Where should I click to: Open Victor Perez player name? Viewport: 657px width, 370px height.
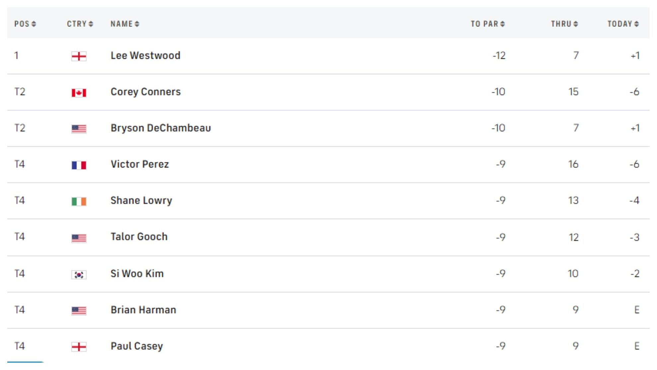tap(140, 164)
